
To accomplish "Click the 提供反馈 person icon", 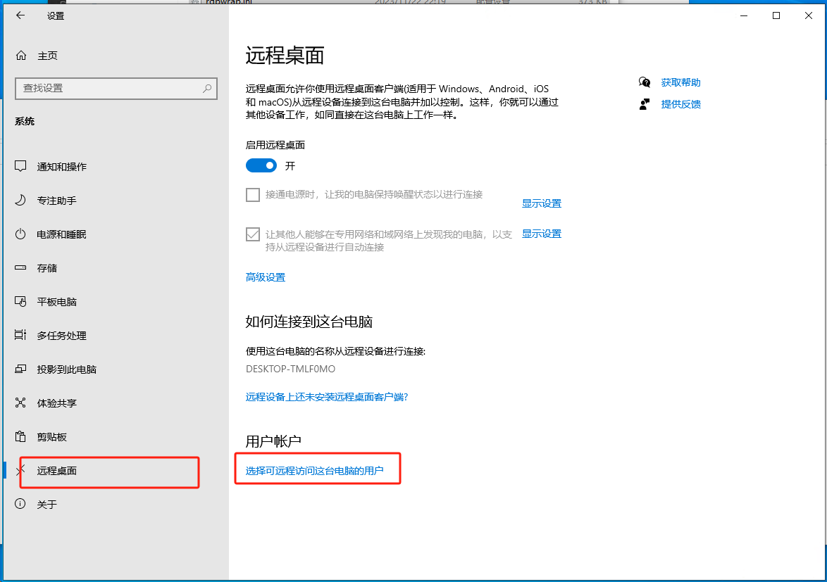I will click(x=644, y=104).
